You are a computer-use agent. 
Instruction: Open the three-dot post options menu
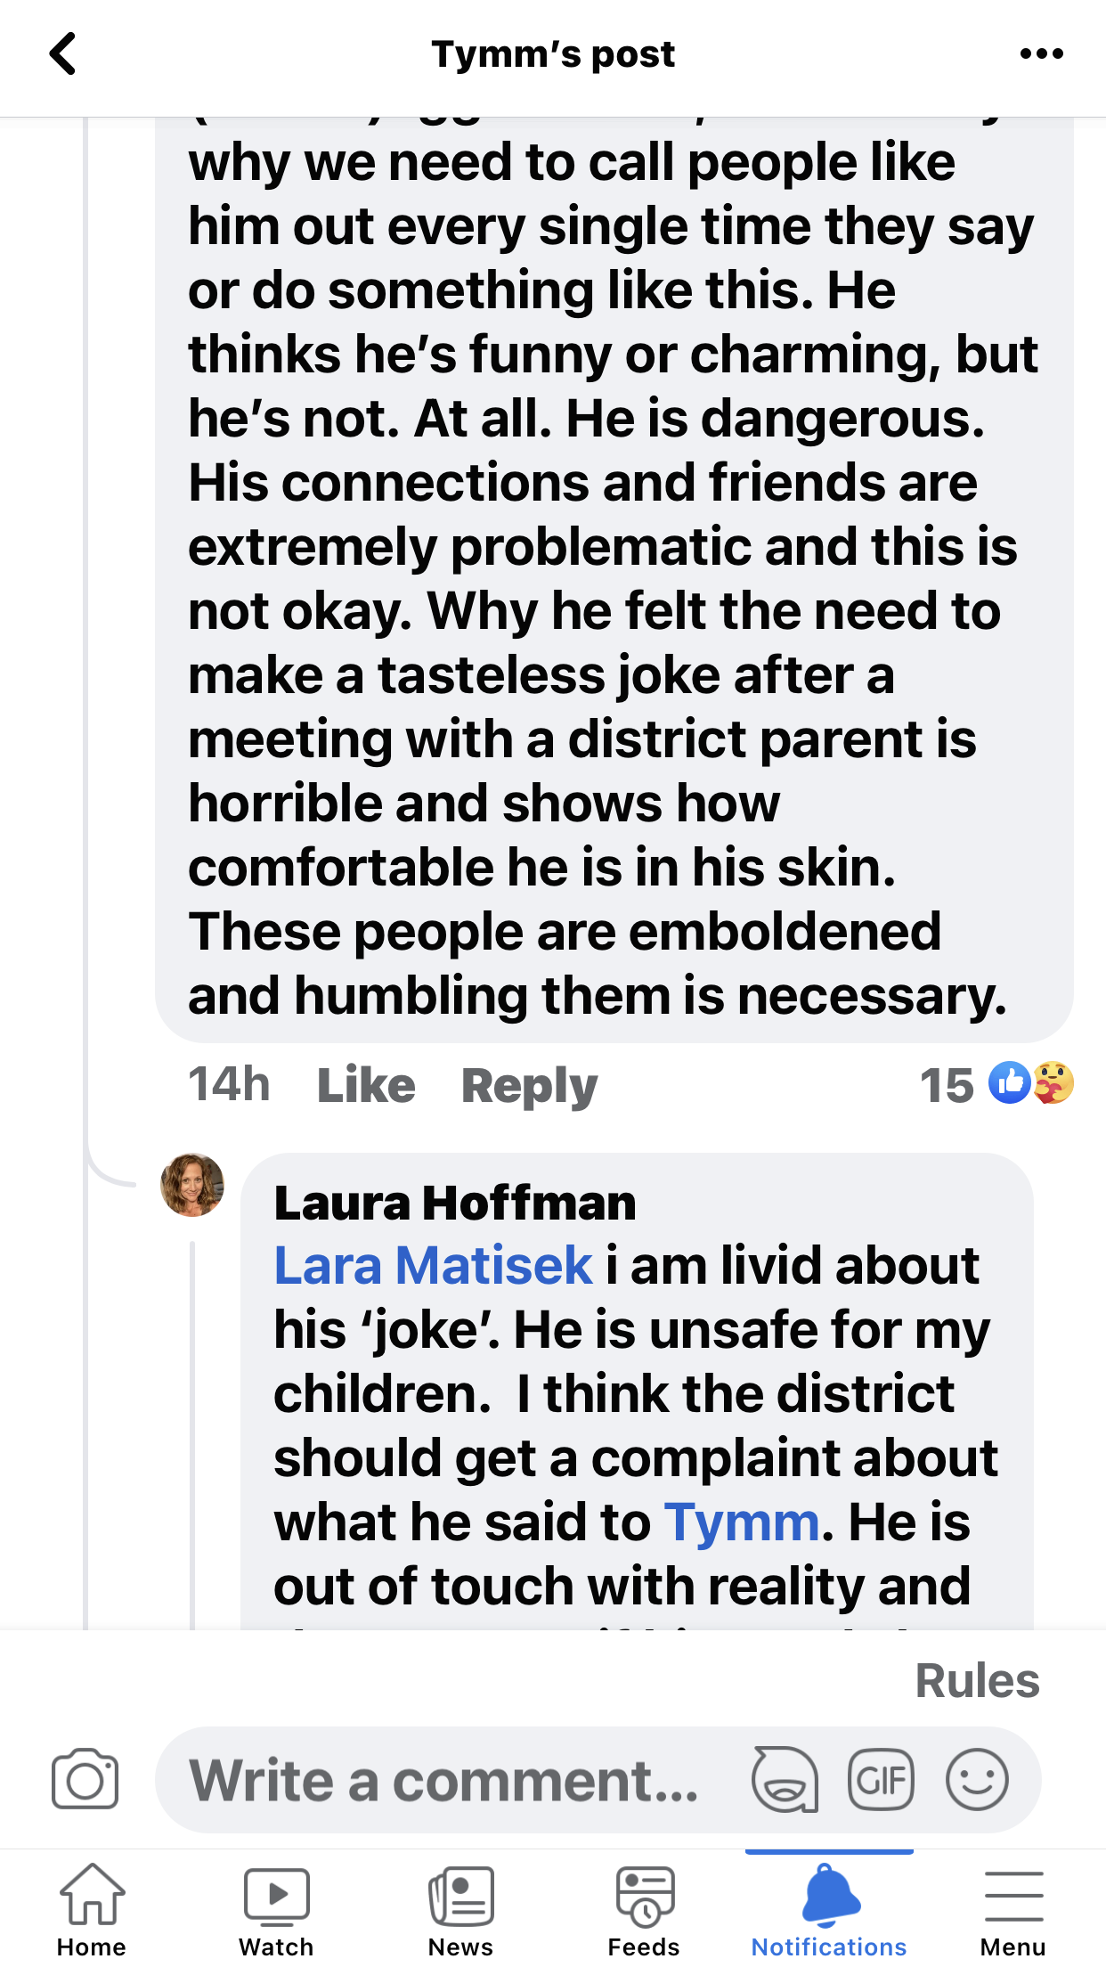pos(1041,54)
